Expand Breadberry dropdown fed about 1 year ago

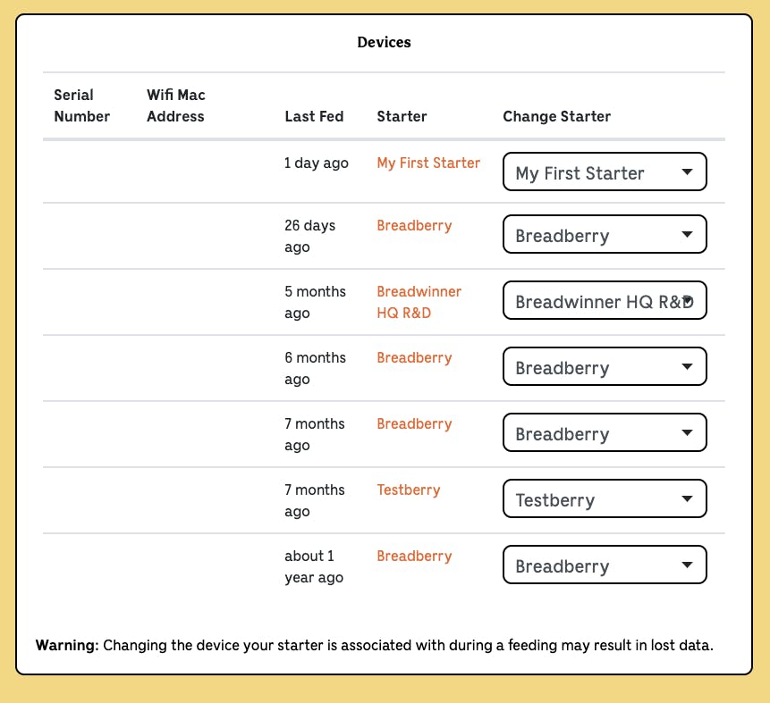pos(605,565)
